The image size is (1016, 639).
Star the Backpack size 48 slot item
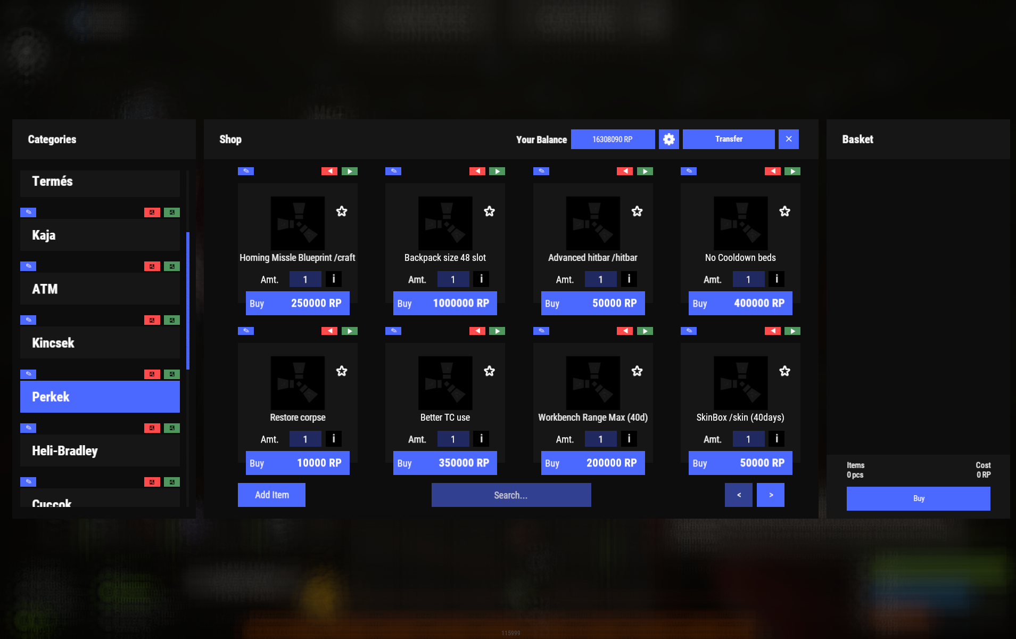[489, 211]
